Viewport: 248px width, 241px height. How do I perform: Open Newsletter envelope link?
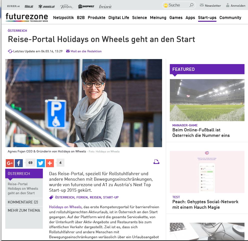(210, 6)
